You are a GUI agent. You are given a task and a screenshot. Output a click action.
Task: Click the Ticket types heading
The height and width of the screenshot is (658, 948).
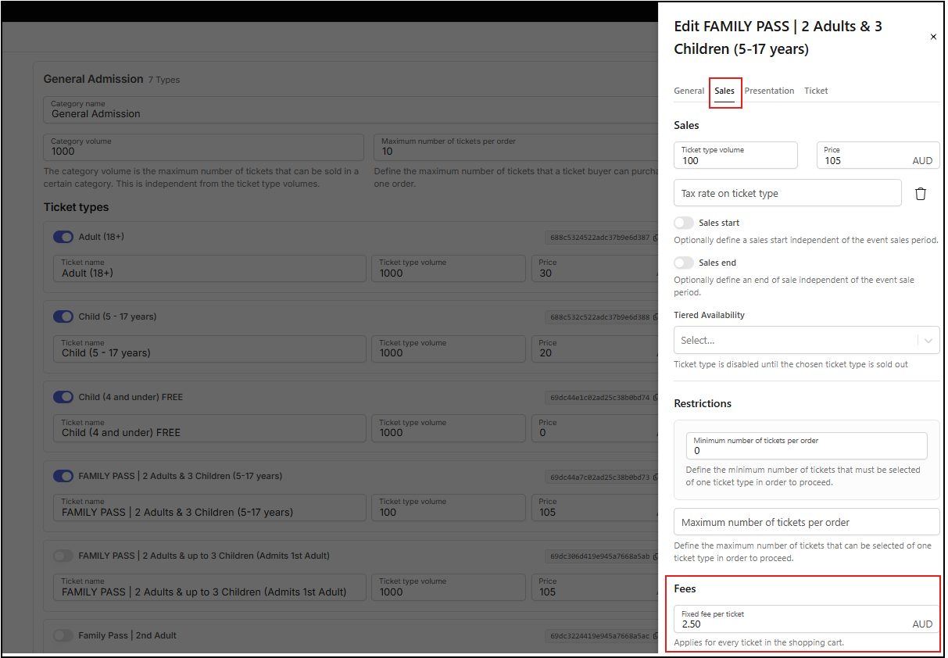pyautogui.click(x=76, y=207)
